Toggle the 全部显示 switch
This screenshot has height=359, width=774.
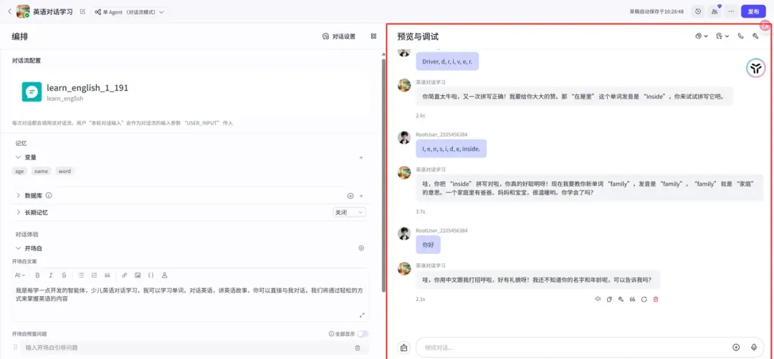tap(363, 333)
